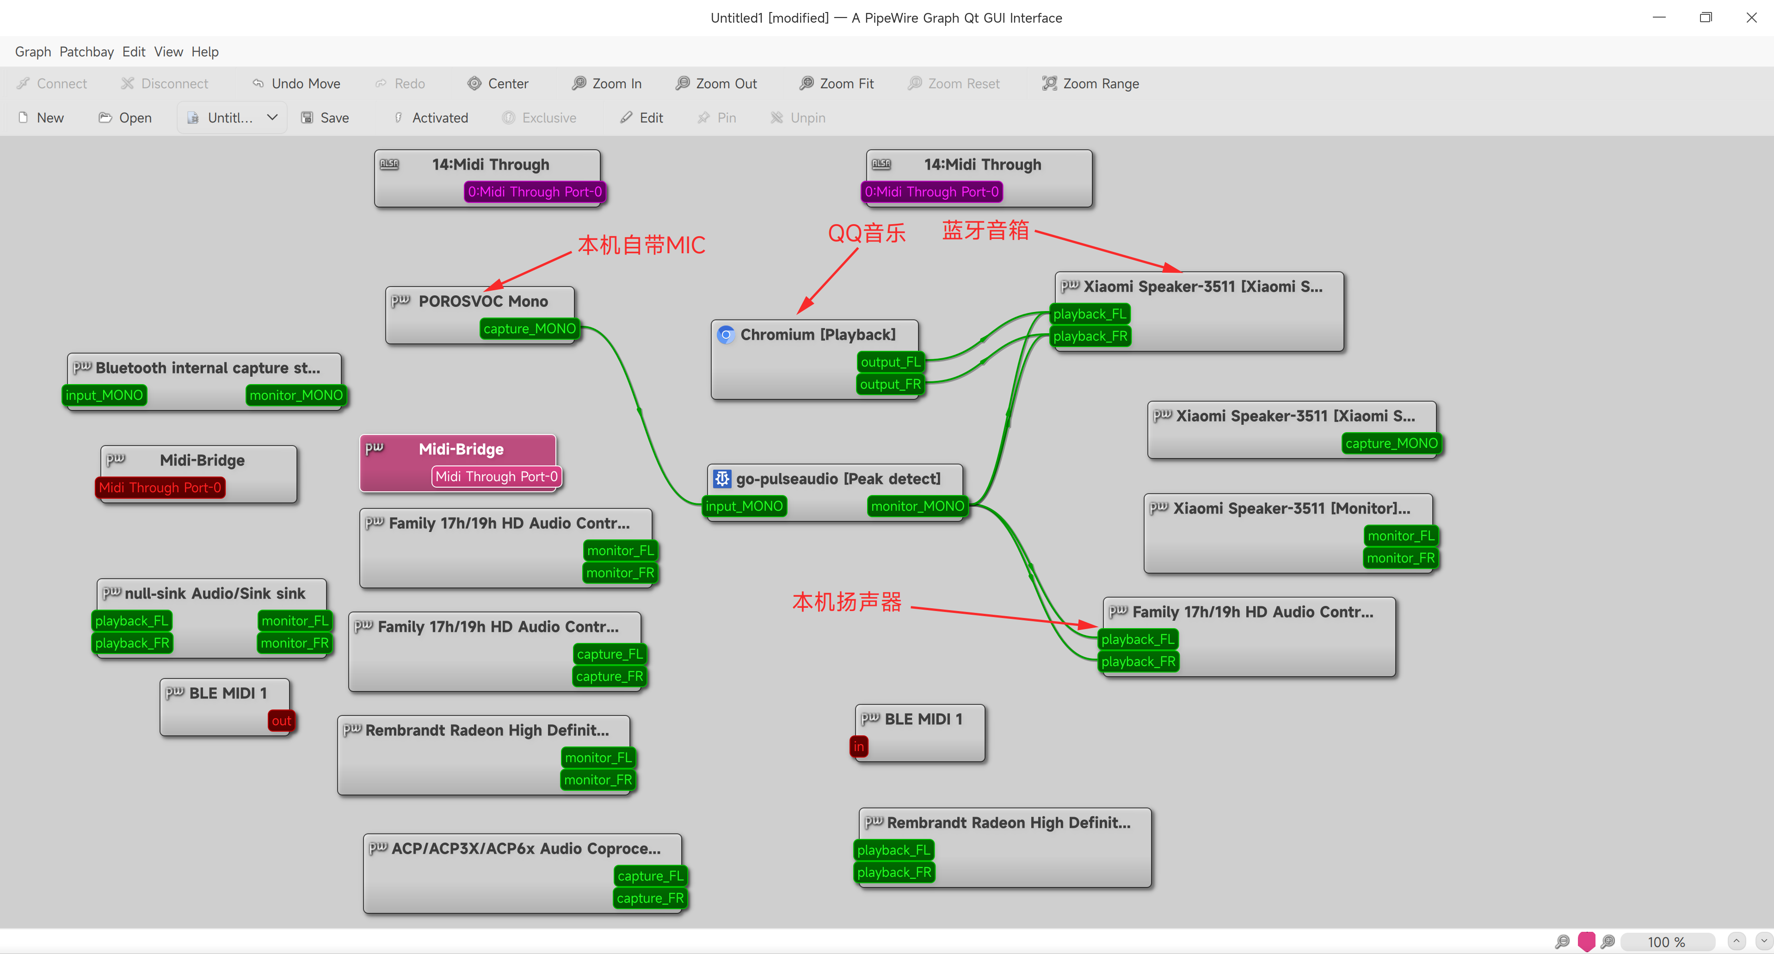Open the Graph menu

32,51
